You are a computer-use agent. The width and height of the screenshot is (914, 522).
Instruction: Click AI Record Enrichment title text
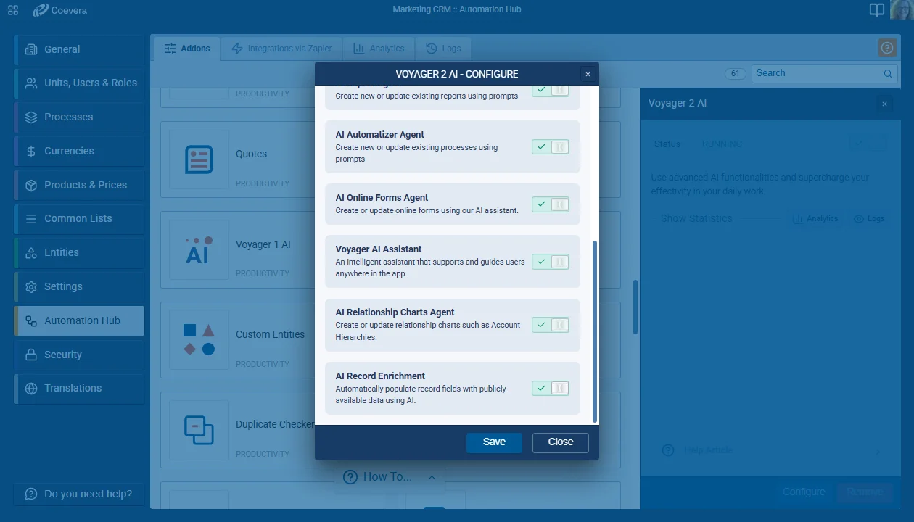(380, 376)
